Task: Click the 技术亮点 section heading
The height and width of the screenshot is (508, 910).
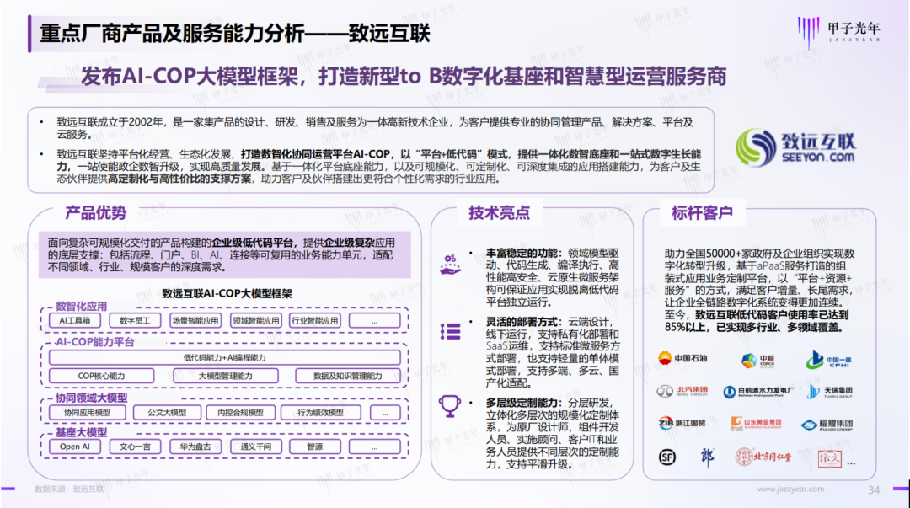Action: (499, 213)
